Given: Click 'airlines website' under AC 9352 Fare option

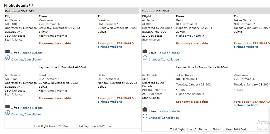Looking at the screenshot, I should click(110, 102).
